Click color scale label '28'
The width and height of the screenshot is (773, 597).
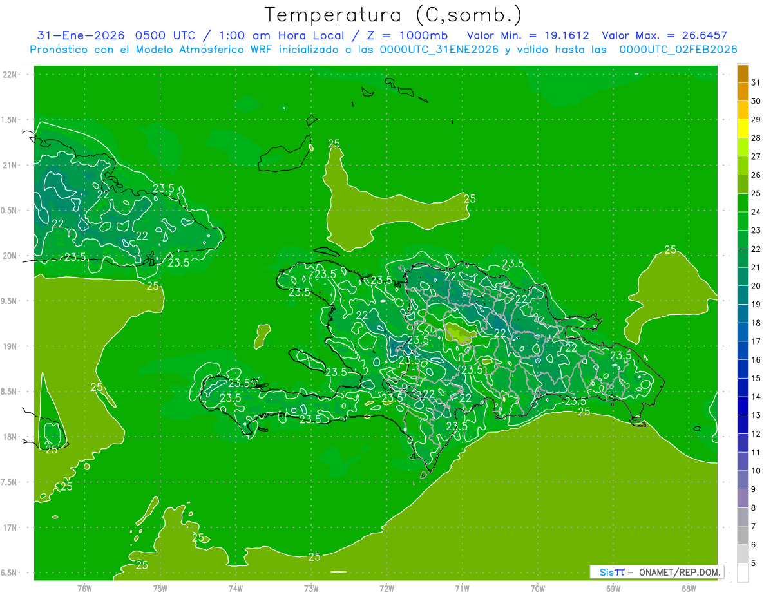756,138
